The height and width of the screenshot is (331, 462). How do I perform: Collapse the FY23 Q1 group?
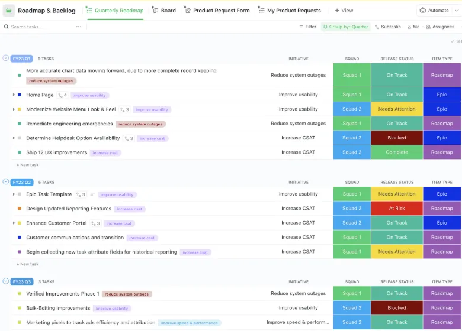tap(5, 58)
